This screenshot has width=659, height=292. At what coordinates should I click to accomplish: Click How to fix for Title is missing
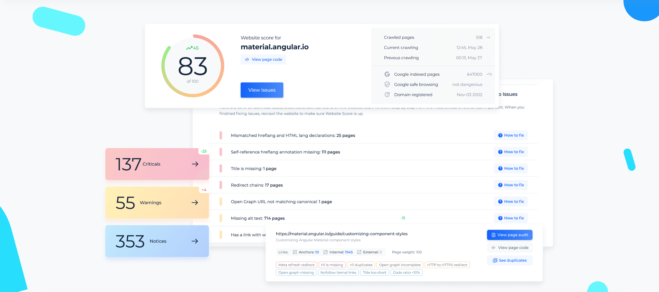click(511, 168)
